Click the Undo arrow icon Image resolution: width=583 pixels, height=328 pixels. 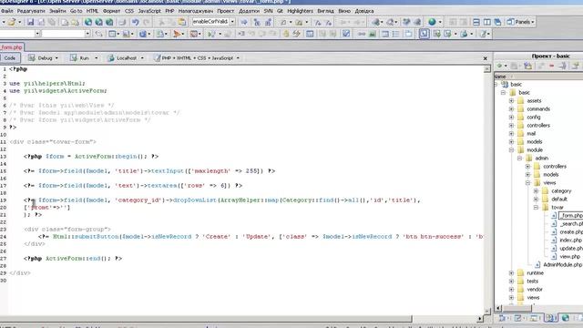(x=136, y=22)
